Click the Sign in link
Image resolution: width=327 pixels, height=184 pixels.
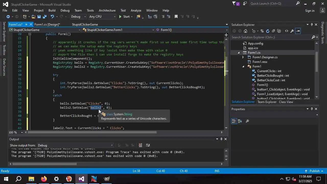click(310, 11)
